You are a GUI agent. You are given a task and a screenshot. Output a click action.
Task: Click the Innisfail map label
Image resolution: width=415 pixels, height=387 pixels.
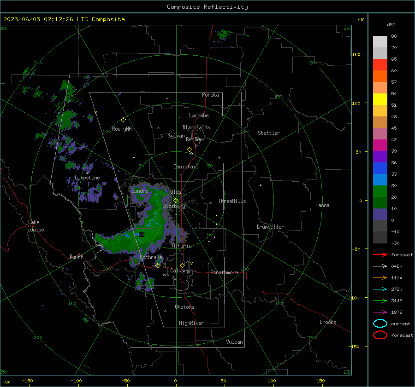pyautogui.click(x=186, y=167)
